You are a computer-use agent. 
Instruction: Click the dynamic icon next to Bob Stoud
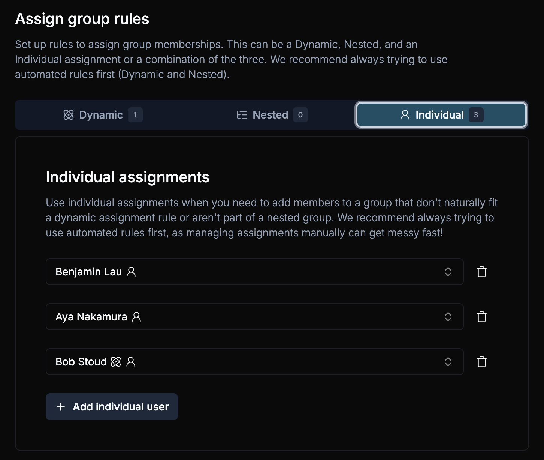pyautogui.click(x=116, y=362)
